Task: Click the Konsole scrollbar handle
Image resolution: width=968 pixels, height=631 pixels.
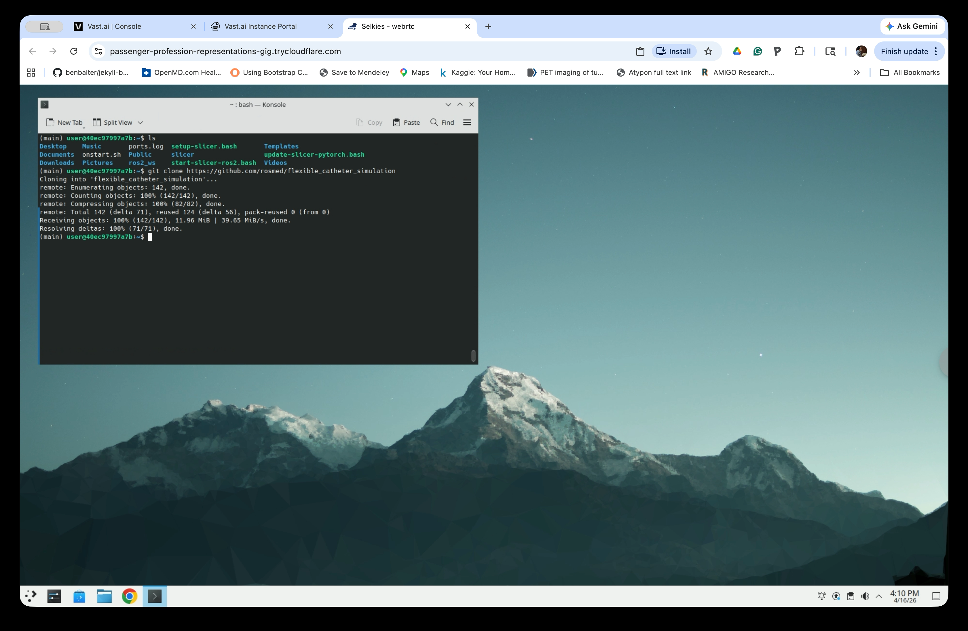Action: pos(473,356)
